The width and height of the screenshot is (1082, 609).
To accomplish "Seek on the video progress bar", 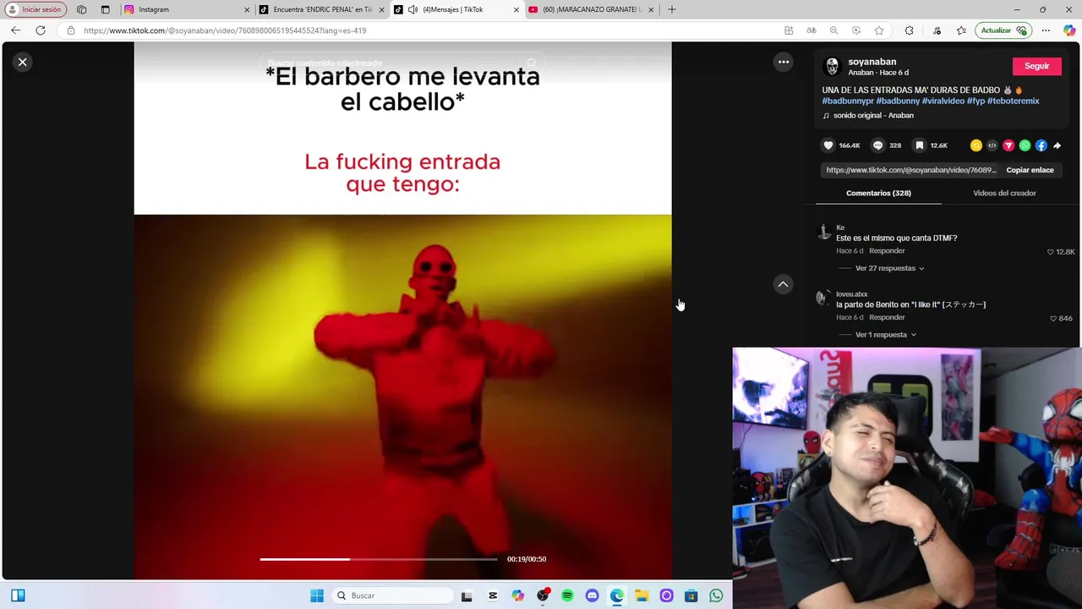I will coord(379,559).
